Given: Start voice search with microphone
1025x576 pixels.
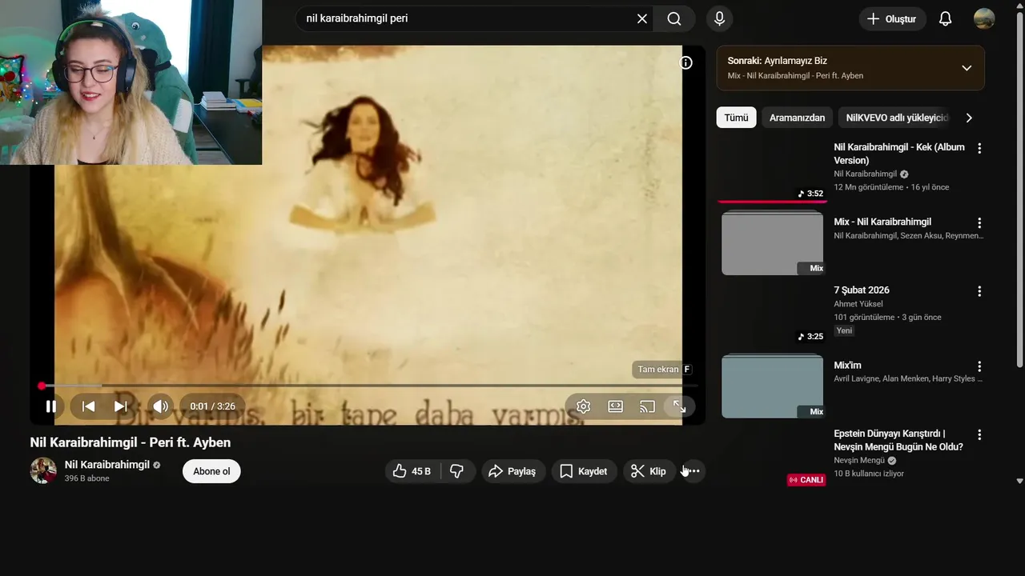Looking at the screenshot, I should click(x=719, y=18).
